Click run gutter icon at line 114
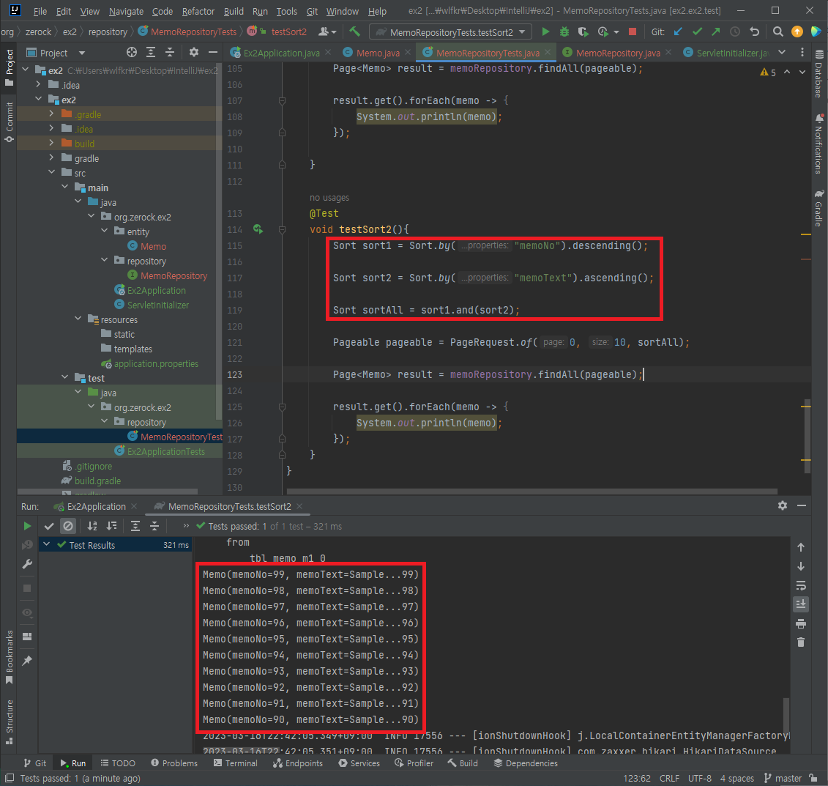This screenshot has width=828, height=786. pos(258,229)
